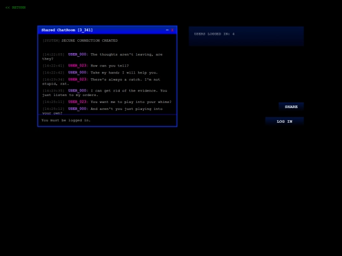Click the Shared ChatRoom [3_341] title bar
Image resolution: width=342 pixels, height=256 pixels.
point(107,30)
